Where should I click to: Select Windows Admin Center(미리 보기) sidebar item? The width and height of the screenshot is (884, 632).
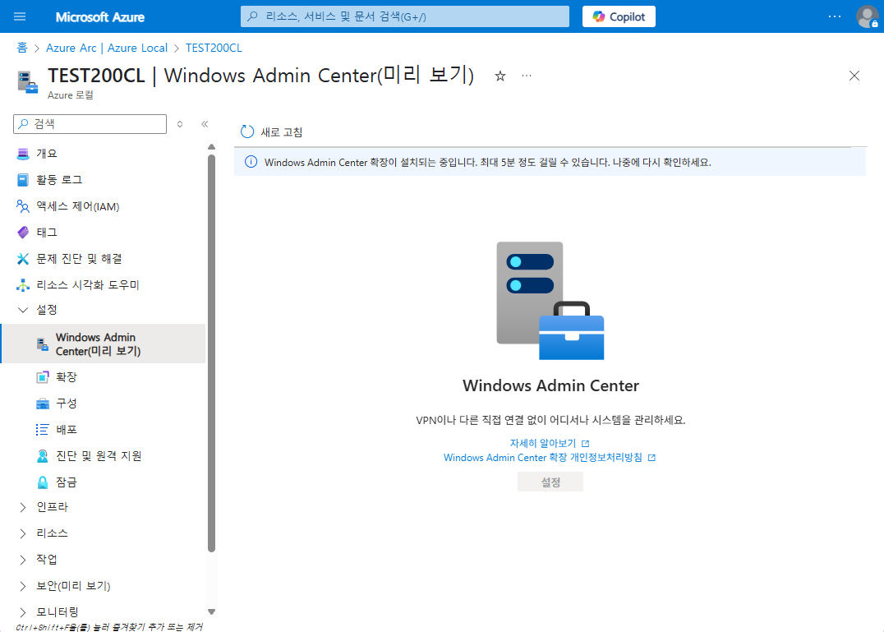click(104, 344)
